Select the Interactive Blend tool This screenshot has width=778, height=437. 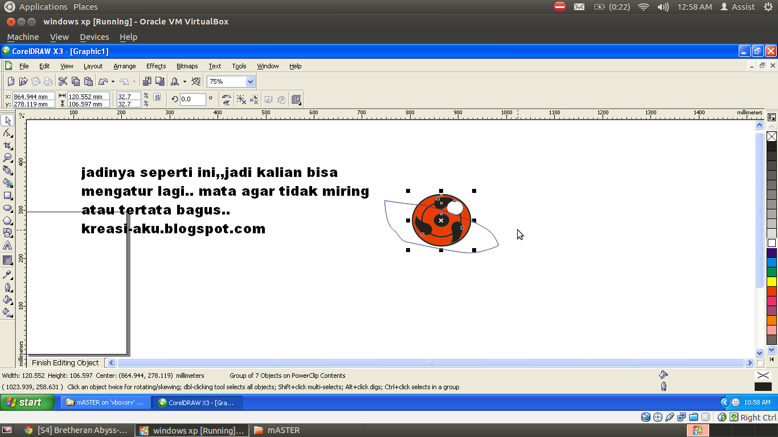(x=7, y=260)
